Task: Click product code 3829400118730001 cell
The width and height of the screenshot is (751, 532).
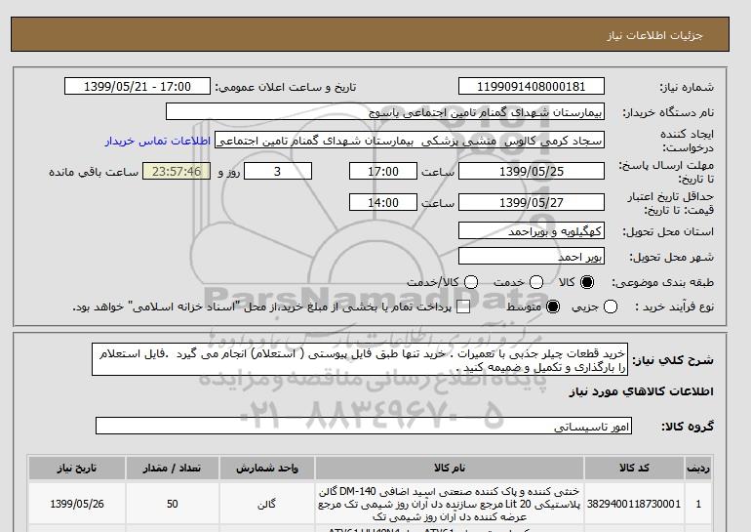Action: click(634, 504)
